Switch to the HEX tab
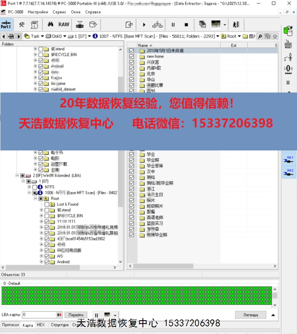Screen dimensions: 297x334 [x=40, y=325]
